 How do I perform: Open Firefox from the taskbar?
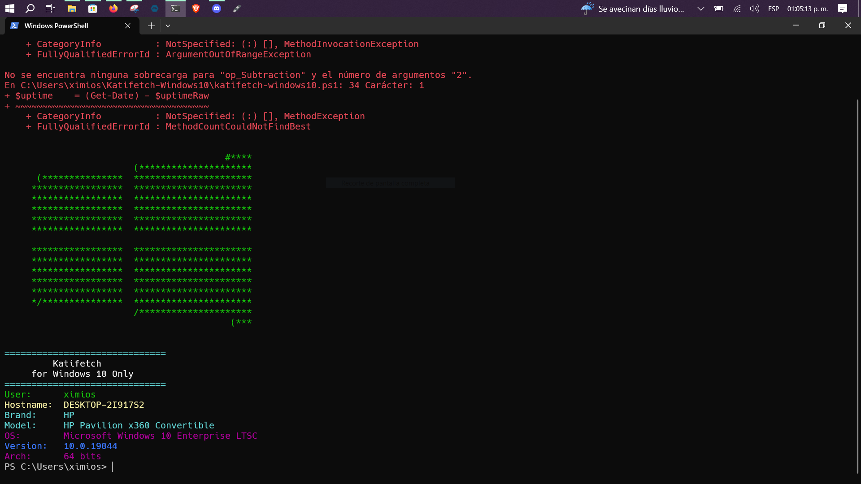pyautogui.click(x=113, y=9)
